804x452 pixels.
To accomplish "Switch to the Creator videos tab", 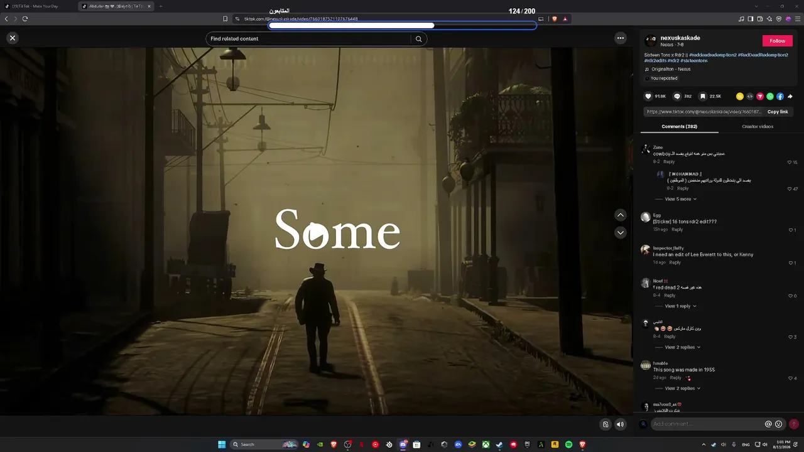I will click(x=758, y=127).
